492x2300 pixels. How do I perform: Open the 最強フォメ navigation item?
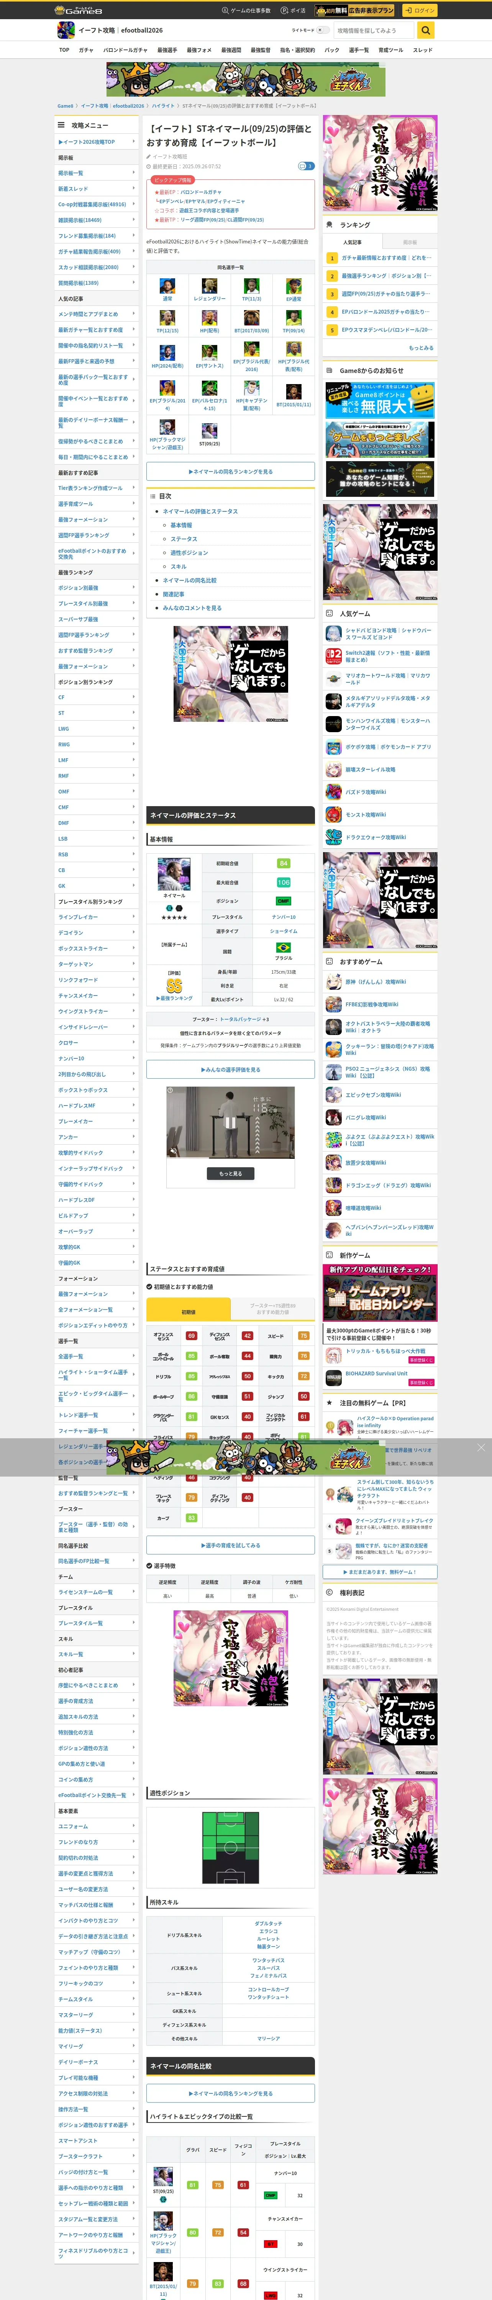coord(199,50)
